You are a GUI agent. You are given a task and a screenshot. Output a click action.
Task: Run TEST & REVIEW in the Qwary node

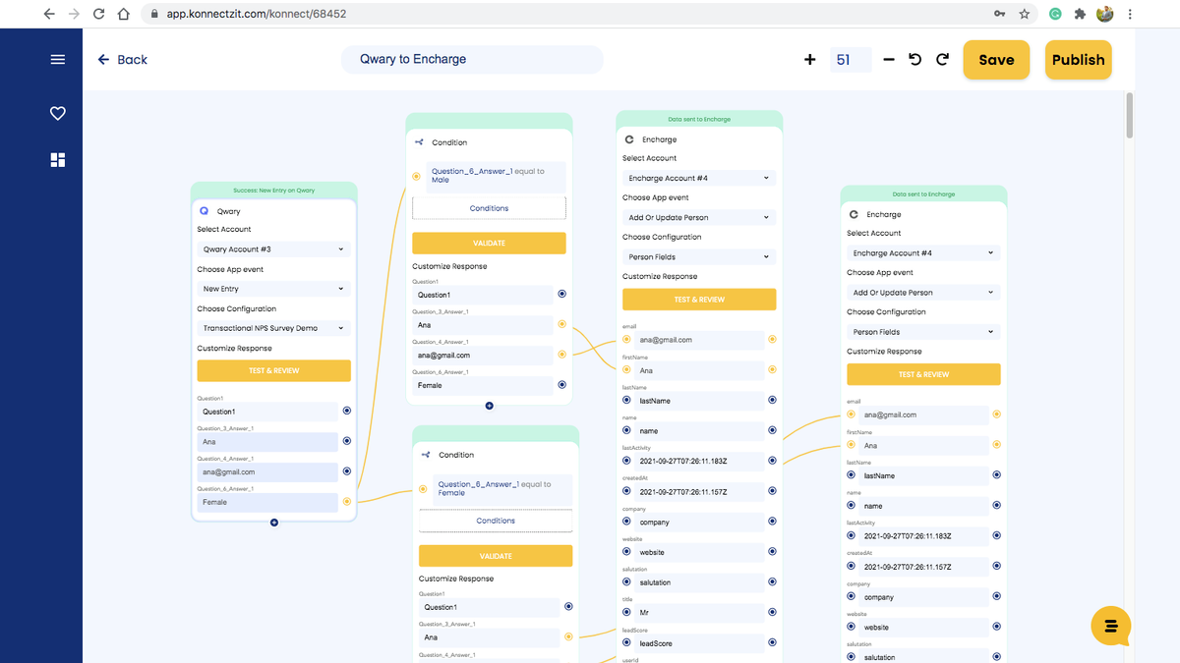click(274, 370)
